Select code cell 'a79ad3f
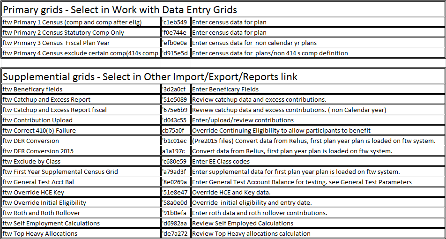Viewport: 446px width, 239px height. tap(176, 172)
